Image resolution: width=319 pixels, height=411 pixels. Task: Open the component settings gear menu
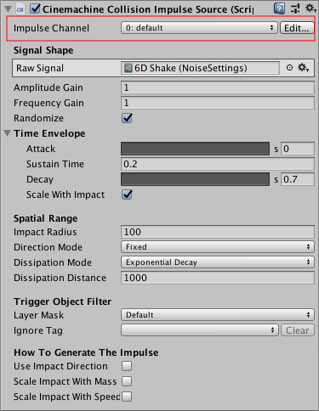point(310,8)
